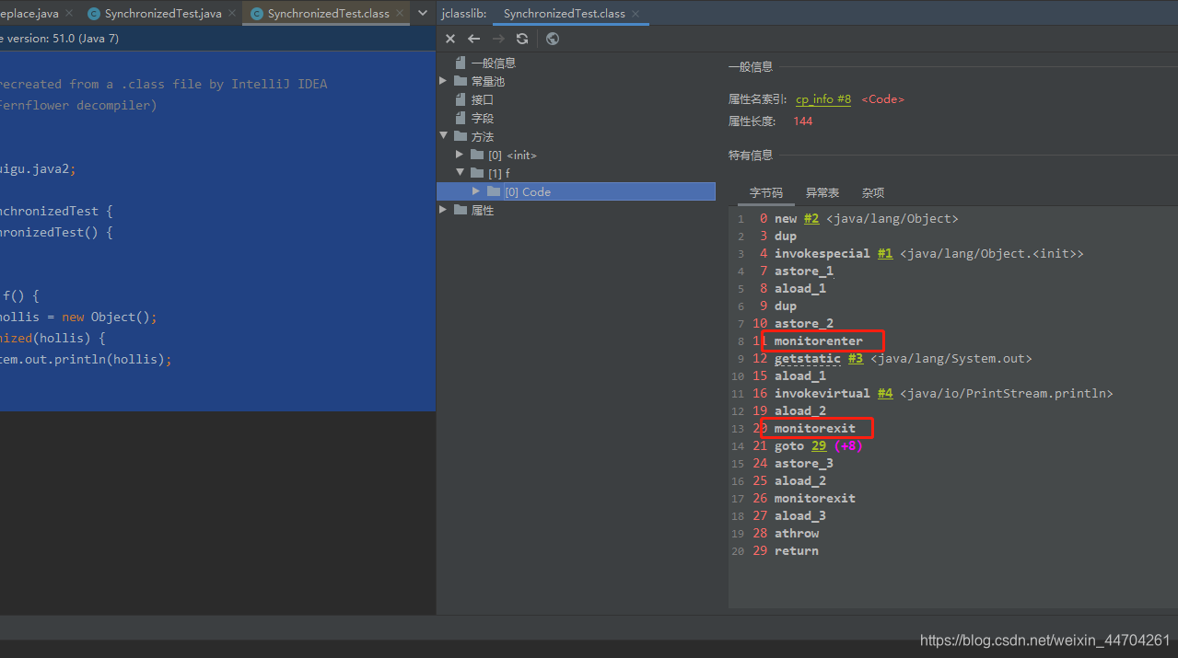Close the SynchronizedTest.java editor tab

(x=233, y=14)
